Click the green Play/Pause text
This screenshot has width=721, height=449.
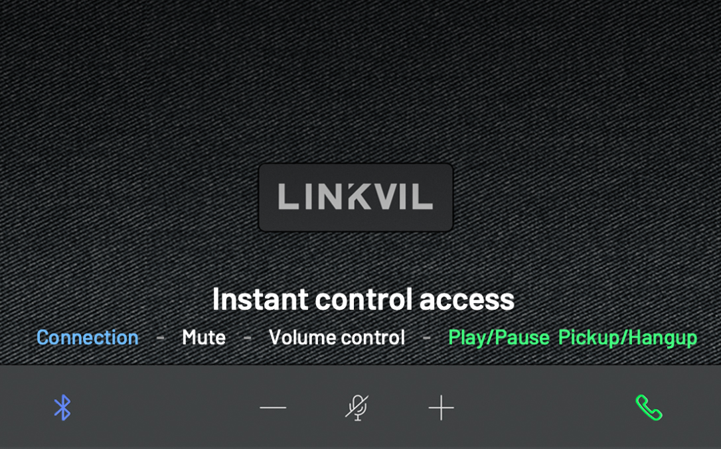pos(499,338)
